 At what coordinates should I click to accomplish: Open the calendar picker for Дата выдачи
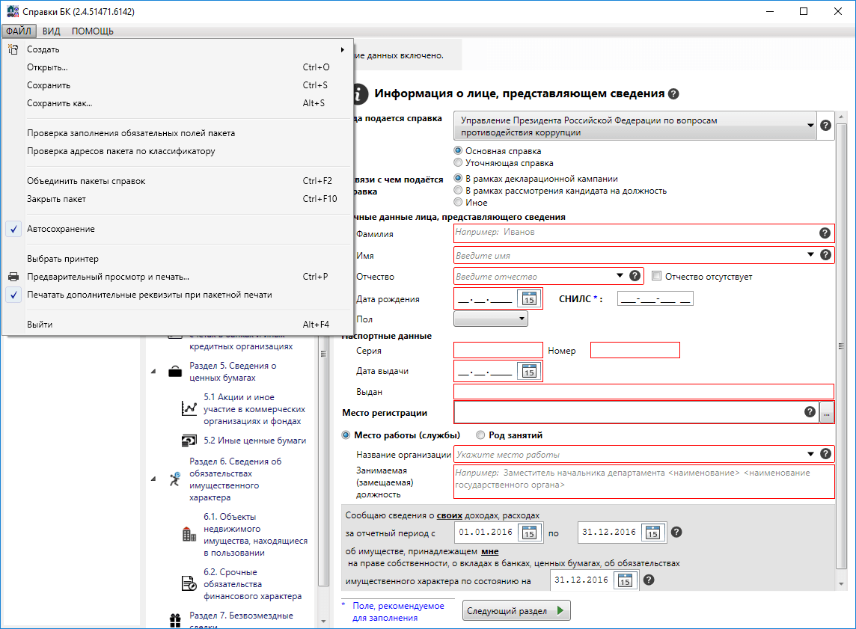point(528,371)
